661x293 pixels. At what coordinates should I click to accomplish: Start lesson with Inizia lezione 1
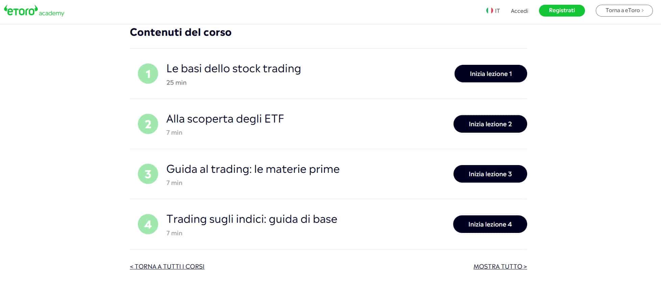[490, 74]
